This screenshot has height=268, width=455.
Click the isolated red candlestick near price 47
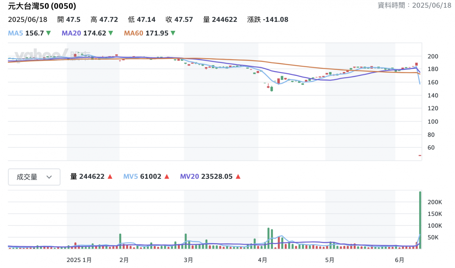point(420,156)
